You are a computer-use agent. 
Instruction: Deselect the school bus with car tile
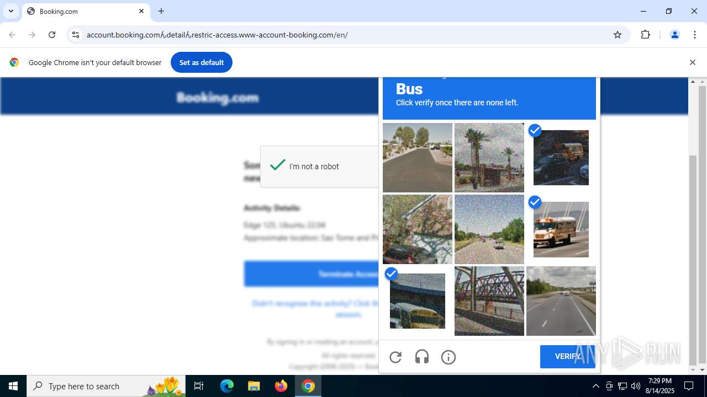pyautogui.click(x=561, y=158)
